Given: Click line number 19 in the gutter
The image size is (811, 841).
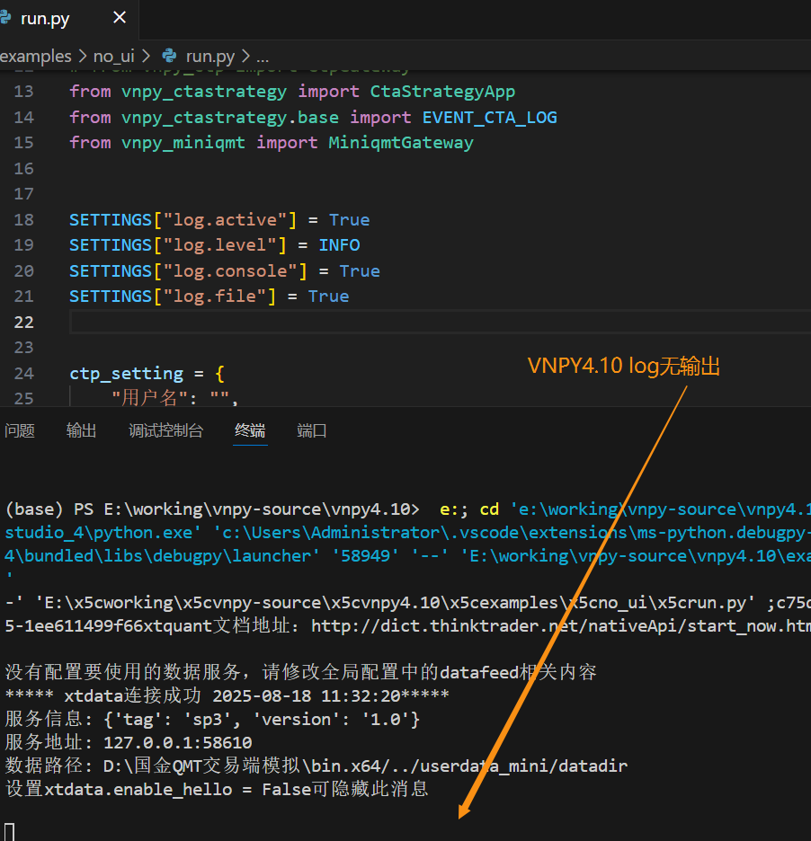Looking at the screenshot, I should (23, 245).
